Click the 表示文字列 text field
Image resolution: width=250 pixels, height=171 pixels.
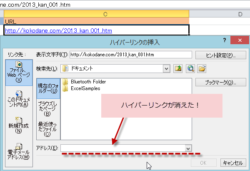click(131, 55)
